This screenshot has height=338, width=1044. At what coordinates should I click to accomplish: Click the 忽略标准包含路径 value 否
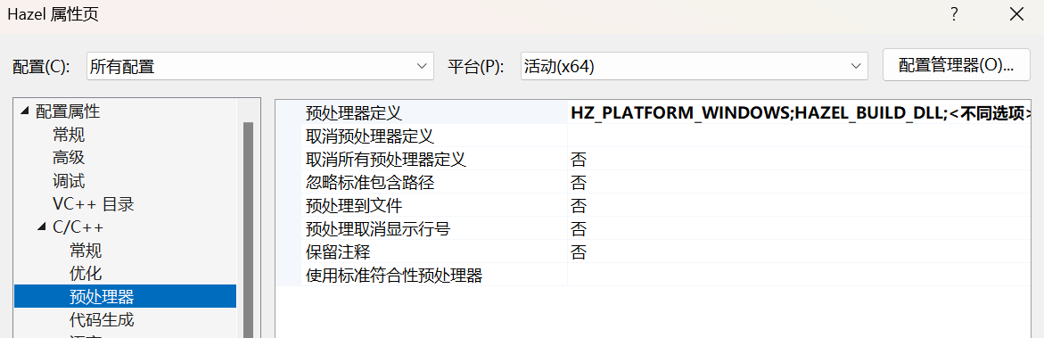pyautogui.click(x=579, y=183)
